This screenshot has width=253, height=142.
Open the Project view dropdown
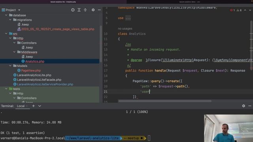[x=19, y=10]
